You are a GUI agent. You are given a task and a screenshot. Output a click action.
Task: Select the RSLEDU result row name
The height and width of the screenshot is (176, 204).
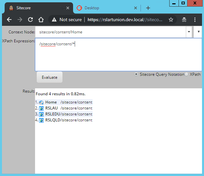click(x=53, y=114)
